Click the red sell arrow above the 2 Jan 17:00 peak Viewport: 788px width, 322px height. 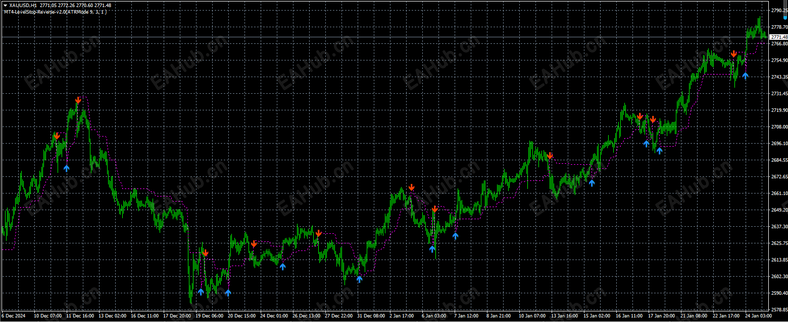point(412,187)
